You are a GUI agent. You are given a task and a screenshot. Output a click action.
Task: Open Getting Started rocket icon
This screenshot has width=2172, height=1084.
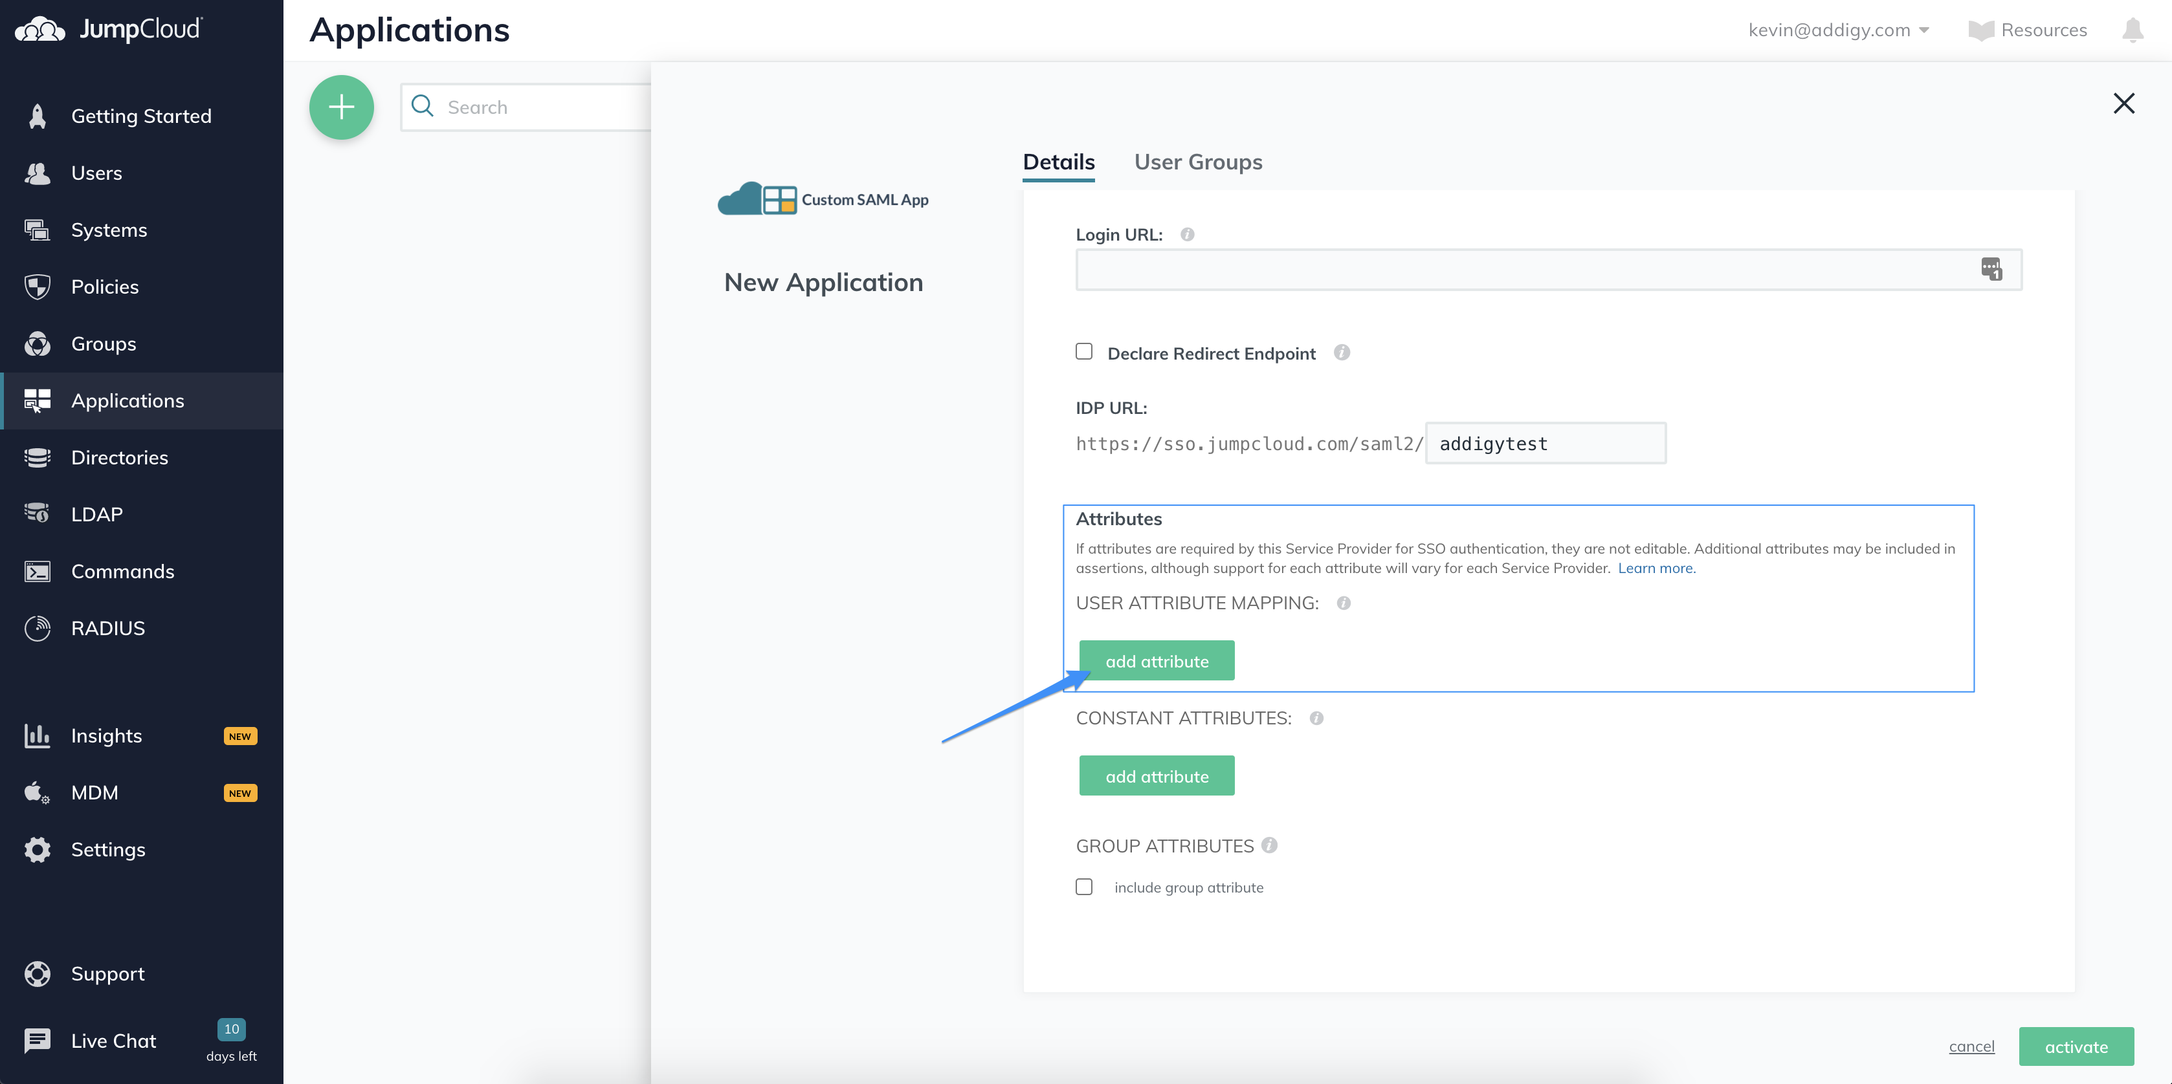click(x=37, y=116)
